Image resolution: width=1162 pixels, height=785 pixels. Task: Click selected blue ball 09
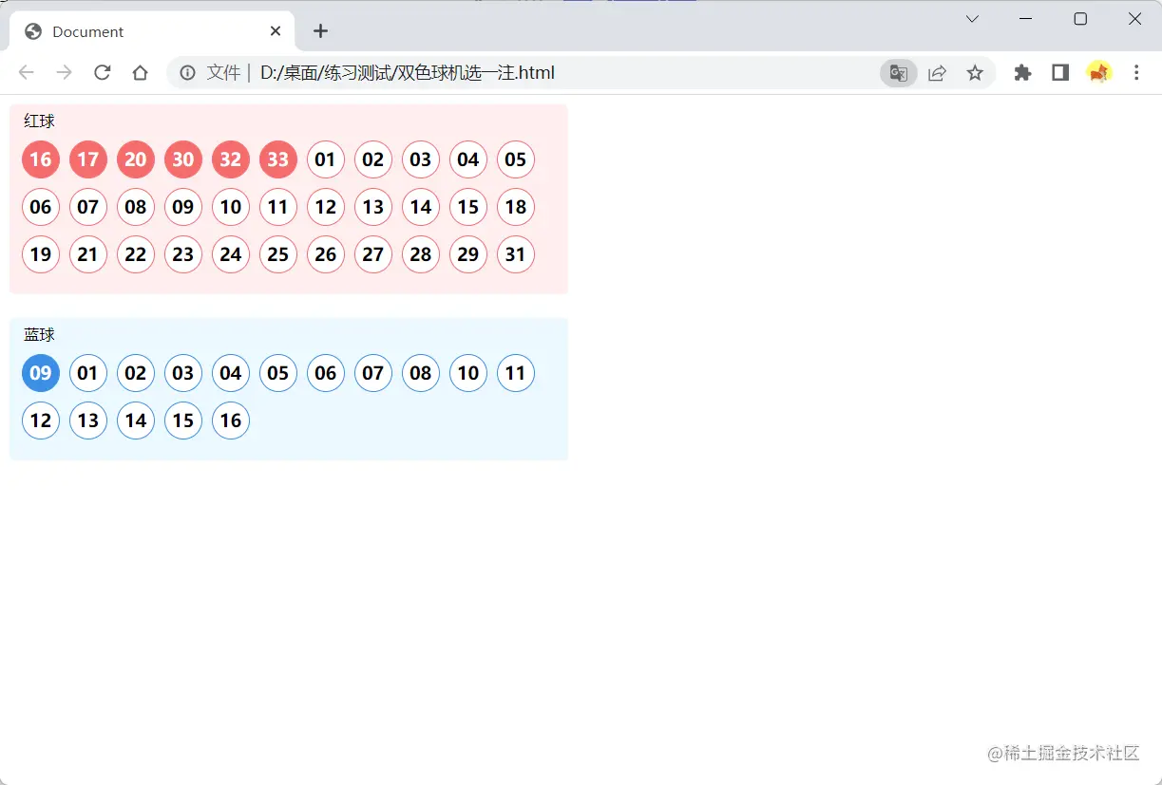pyautogui.click(x=41, y=373)
